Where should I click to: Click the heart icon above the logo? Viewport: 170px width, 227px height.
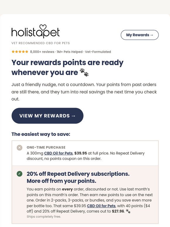point(43,27)
